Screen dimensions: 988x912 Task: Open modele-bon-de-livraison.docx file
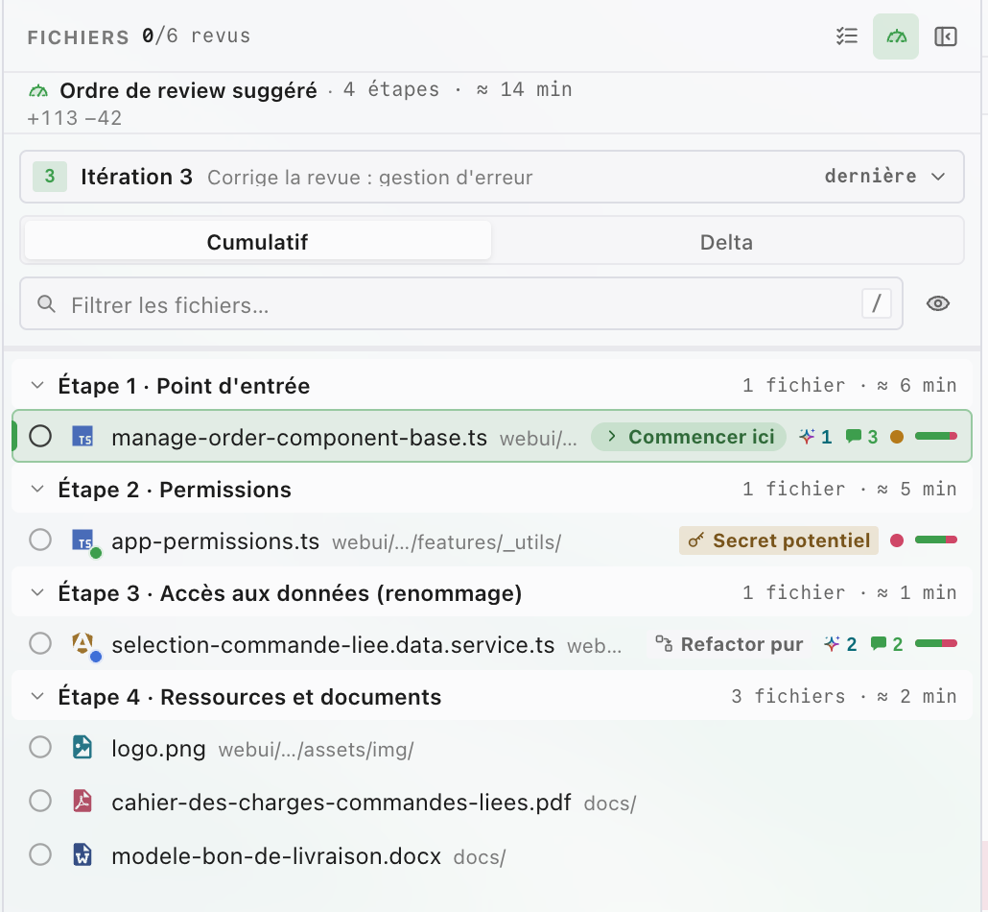pyautogui.click(x=276, y=856)
